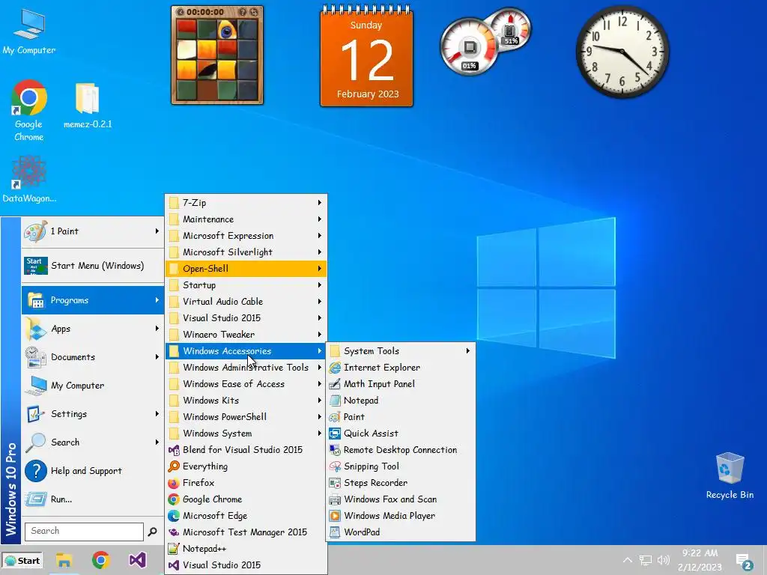Launch Blend for Visual Studio 2015
Viewport: 767px width, 575px height.
(246, 450)
